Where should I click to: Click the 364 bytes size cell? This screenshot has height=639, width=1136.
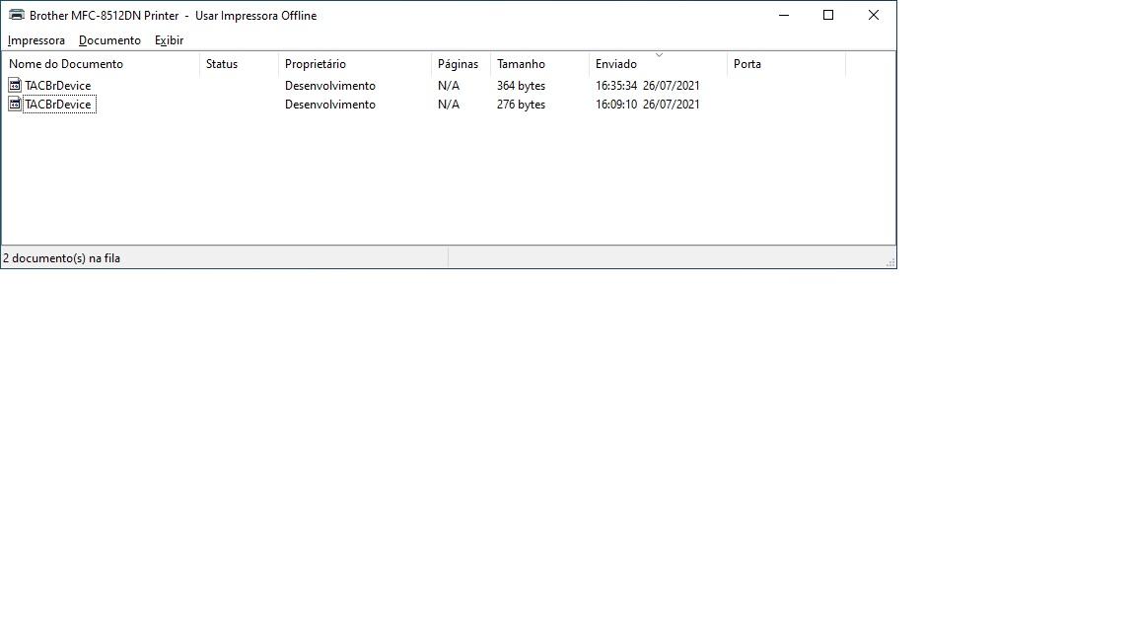point(521,86)
